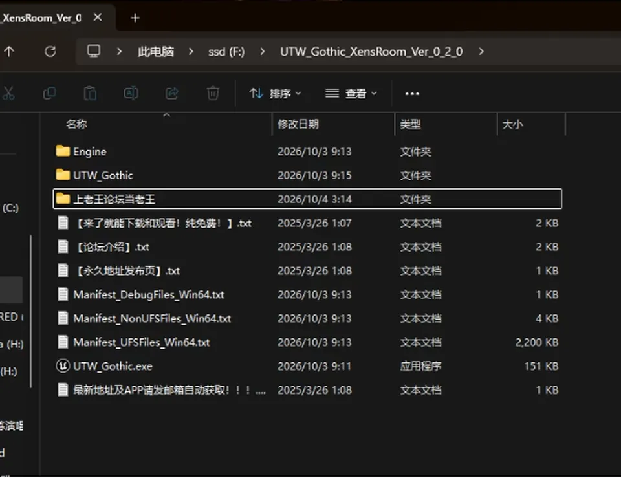621x478 pixels.
Task: Click the Paste clipboard icon
Action: coord(91,93)
